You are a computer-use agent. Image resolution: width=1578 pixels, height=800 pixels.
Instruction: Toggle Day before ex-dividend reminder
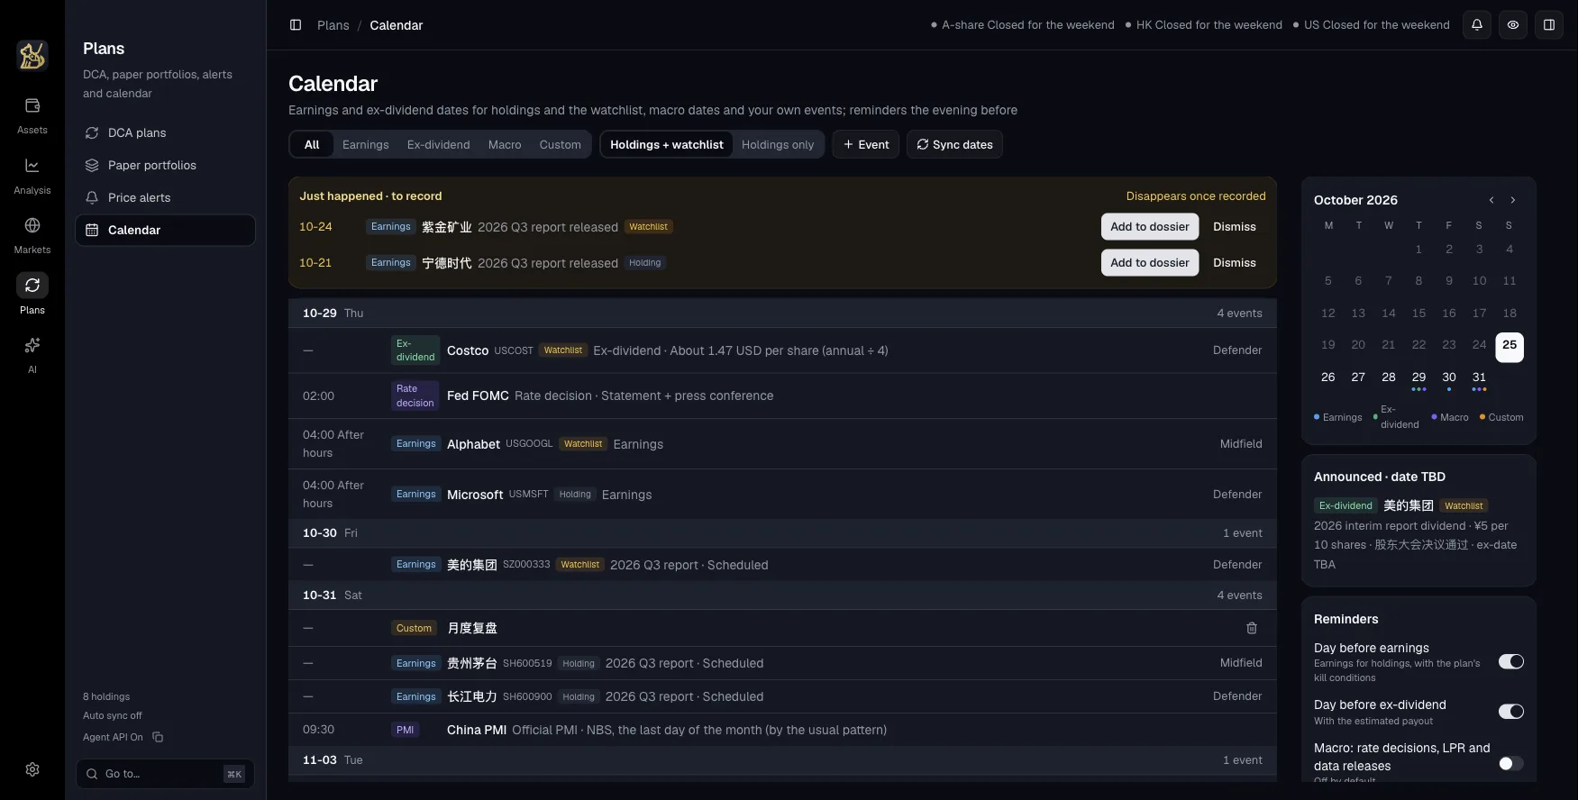1511,712
